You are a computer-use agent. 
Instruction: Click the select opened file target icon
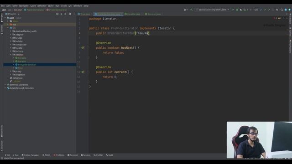point(57,14)
